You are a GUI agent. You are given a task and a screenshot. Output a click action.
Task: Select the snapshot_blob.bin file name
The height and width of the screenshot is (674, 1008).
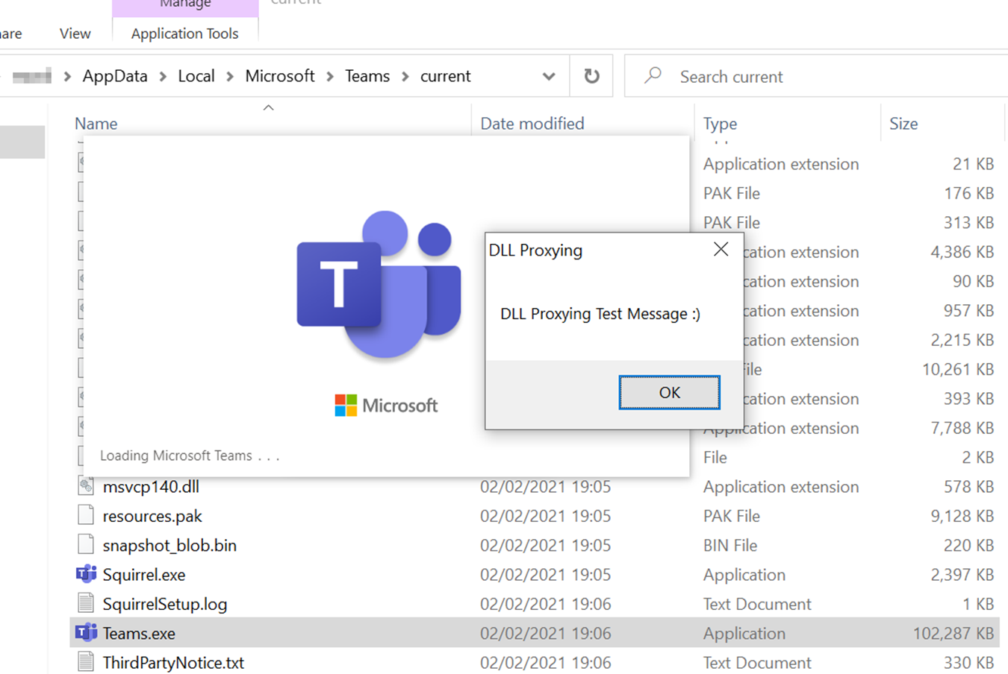(x=169, y=546)
